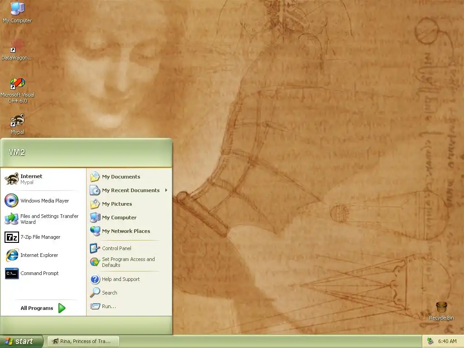The image size is (464, 348).
Task: Click the Mypal raccoon icon in Start menu
Action: click(12, 179)
